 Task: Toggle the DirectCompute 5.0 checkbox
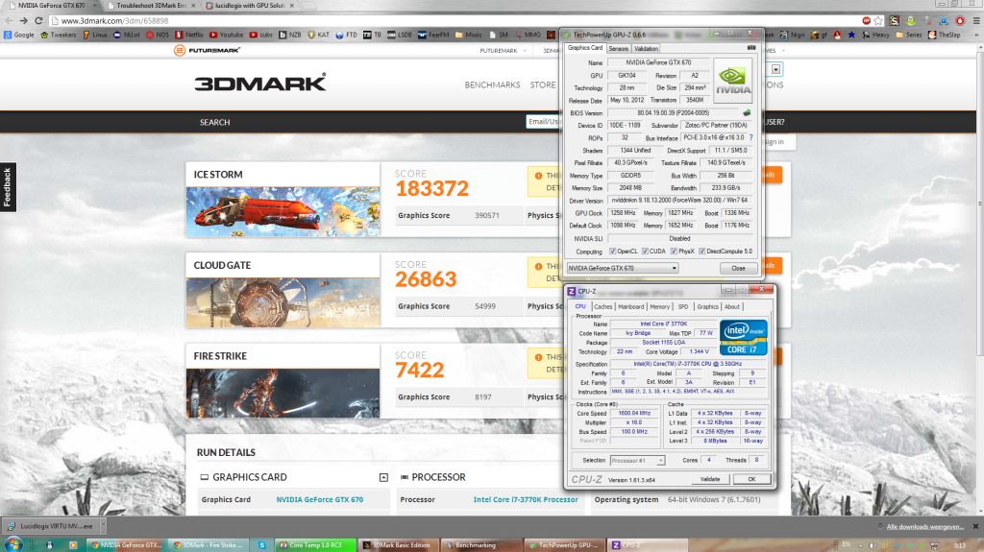702,252
